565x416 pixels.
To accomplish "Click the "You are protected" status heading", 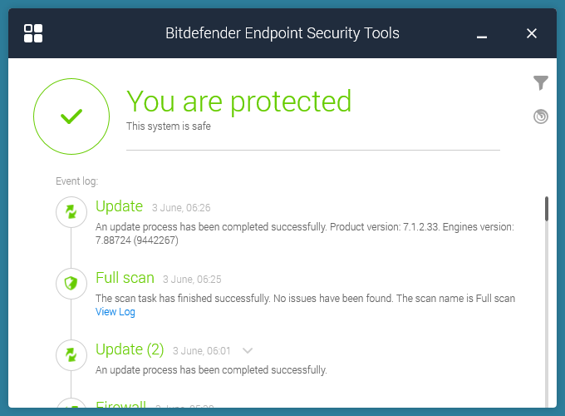I will pyautogui.click(x=238, y=102).
